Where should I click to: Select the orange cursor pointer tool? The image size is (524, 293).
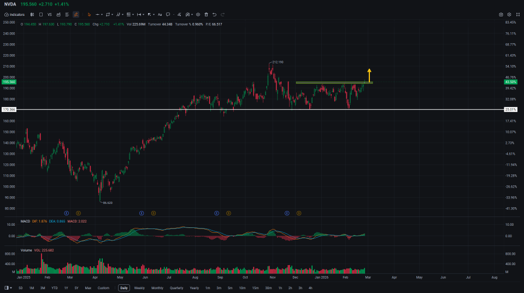pos(89,15)
